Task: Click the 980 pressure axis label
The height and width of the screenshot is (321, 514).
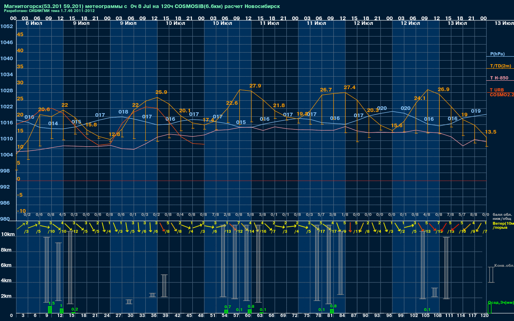Action: coord(5,219)
